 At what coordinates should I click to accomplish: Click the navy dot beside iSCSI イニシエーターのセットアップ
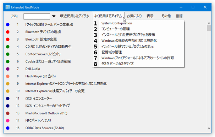tap(8, 106)
